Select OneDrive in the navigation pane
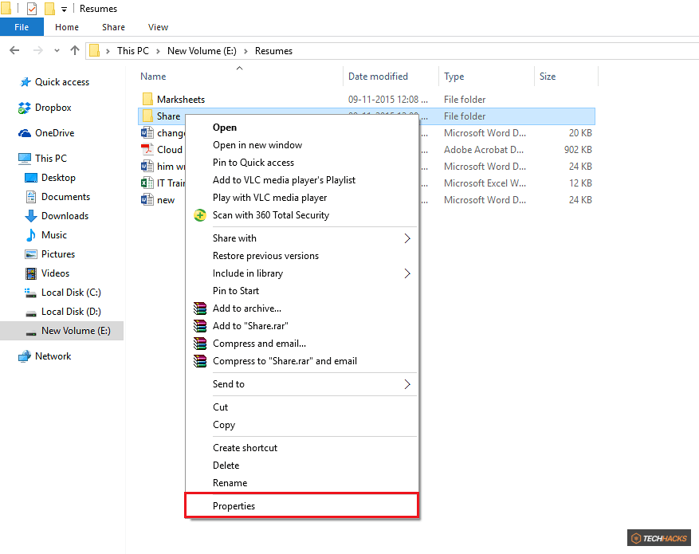The image size is (699, 554). [x=56, y=132]
